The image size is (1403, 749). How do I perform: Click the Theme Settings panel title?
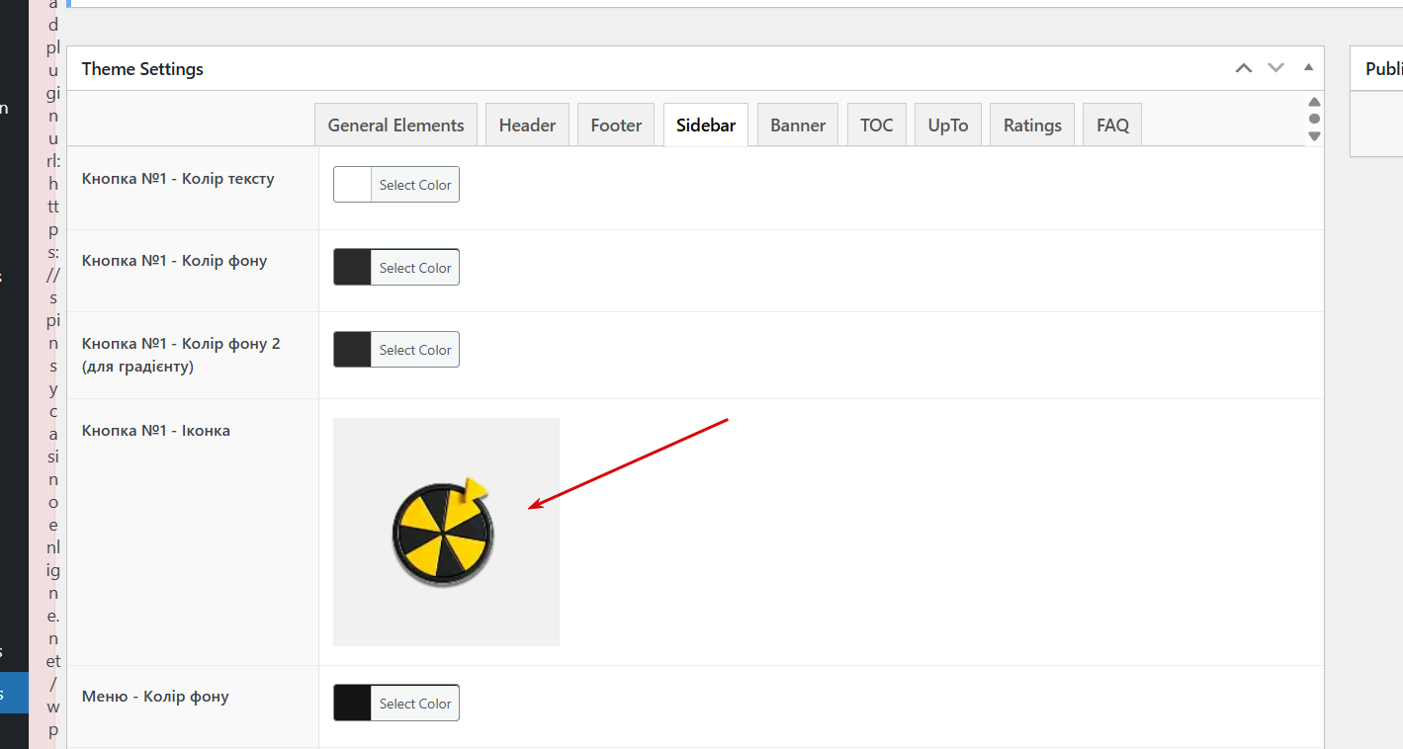tap(142, 69)
